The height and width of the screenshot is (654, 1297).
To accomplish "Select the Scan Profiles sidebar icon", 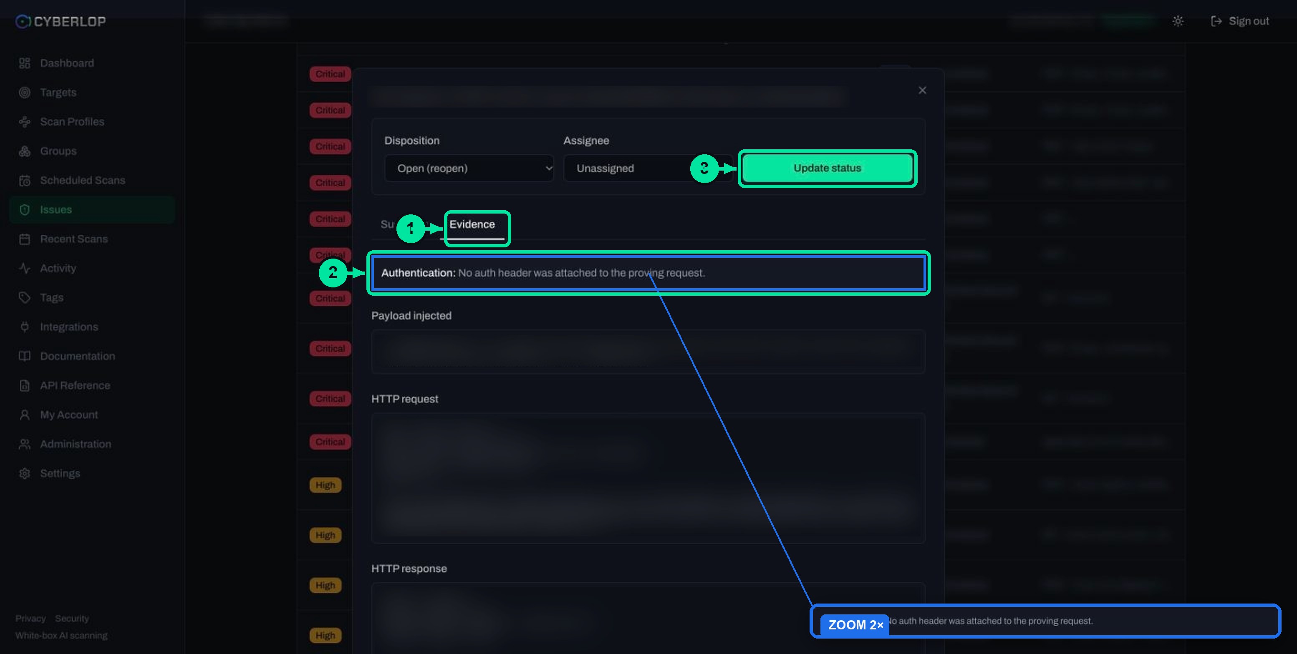I will [24, 122].
